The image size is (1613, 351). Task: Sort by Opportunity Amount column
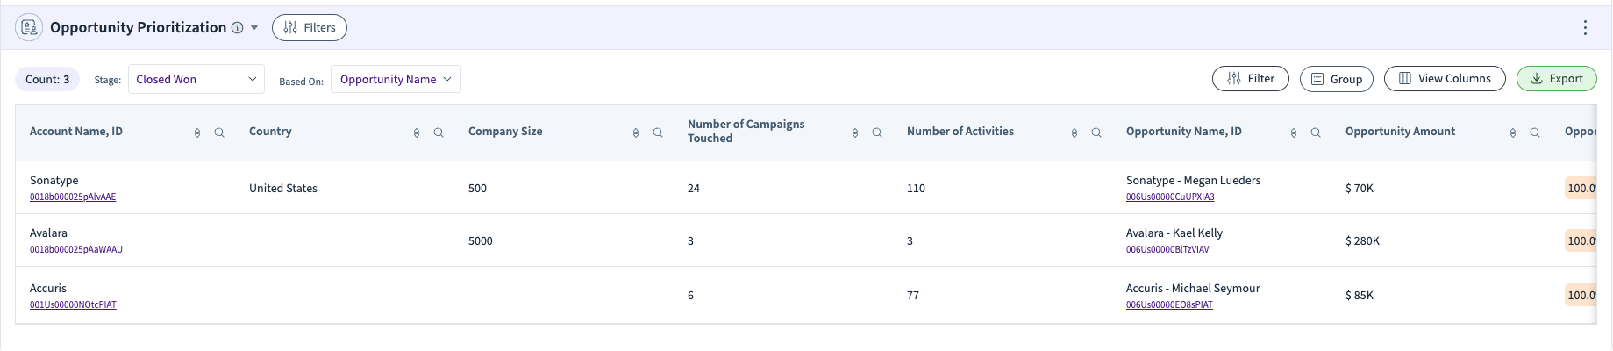(x=1513, y=133)
